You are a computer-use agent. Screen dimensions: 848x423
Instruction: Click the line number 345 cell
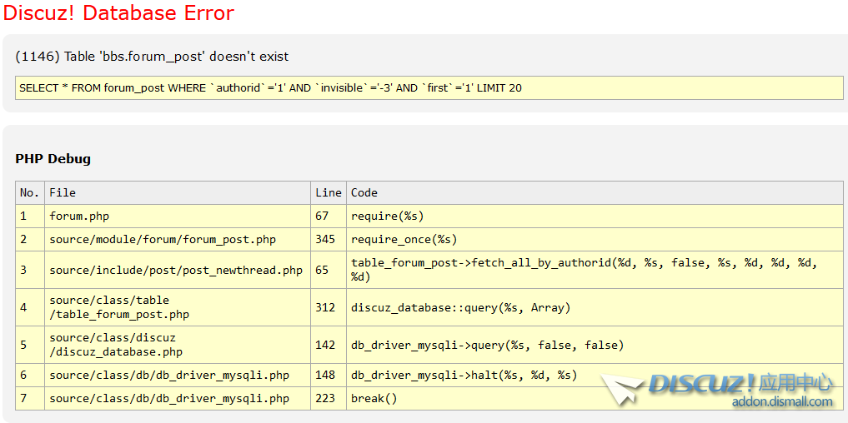pyautogui.click(x=329, y=239)
